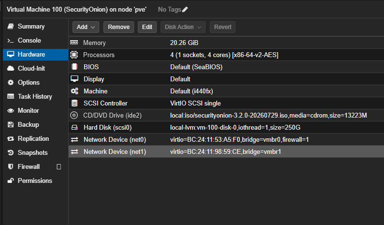Click the net1 network arrows icon
The width and height of the screenshot is (384, 225).
[74, 151]
